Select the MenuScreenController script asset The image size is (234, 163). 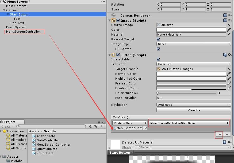pos(52,145)
